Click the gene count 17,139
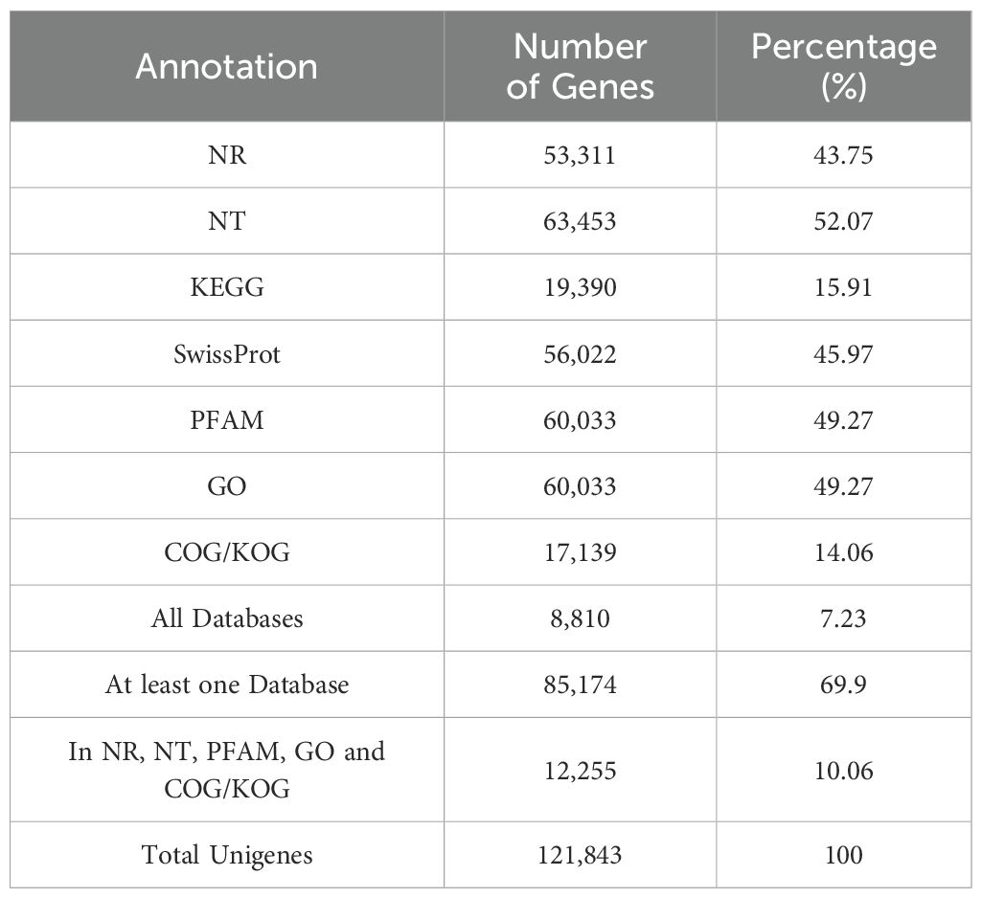Screen dimensions: 982x898 point(580,552)
